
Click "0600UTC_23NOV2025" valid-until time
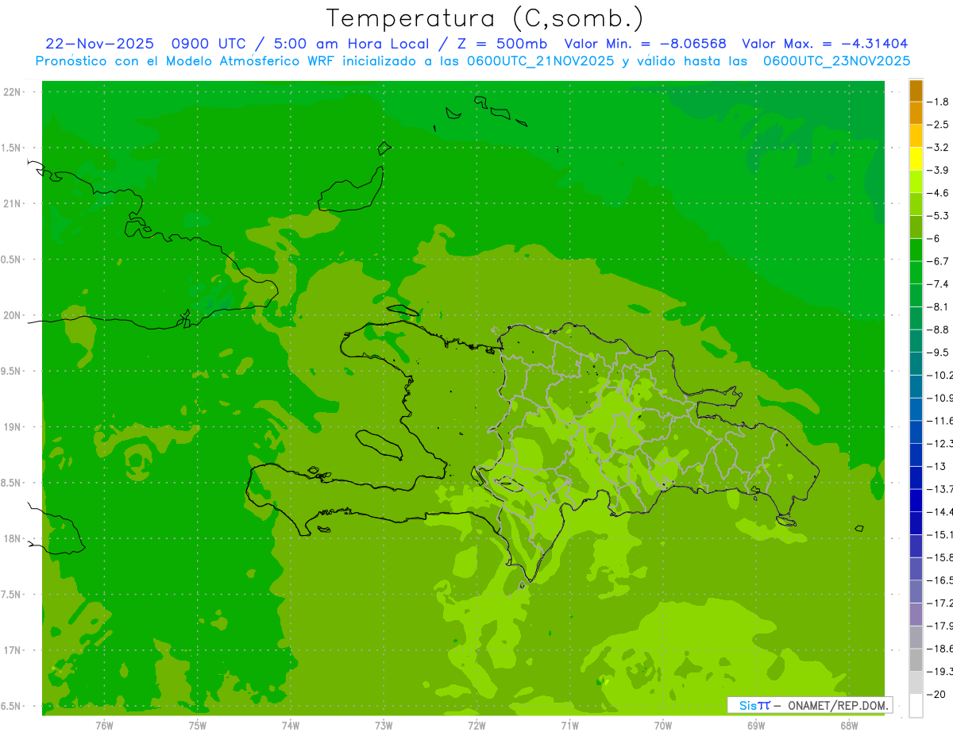[836, 61]
